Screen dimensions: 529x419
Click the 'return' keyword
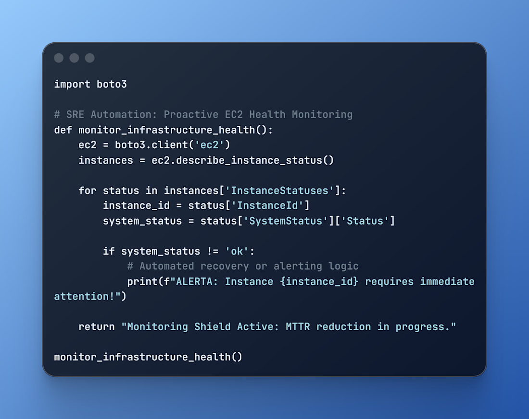coord(97,327)
